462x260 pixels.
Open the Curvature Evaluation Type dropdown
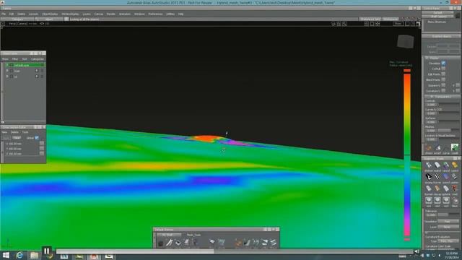coord(448,241)
